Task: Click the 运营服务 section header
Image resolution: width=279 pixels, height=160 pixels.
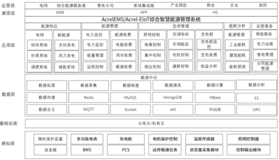Action: click(x=264, y=26)
